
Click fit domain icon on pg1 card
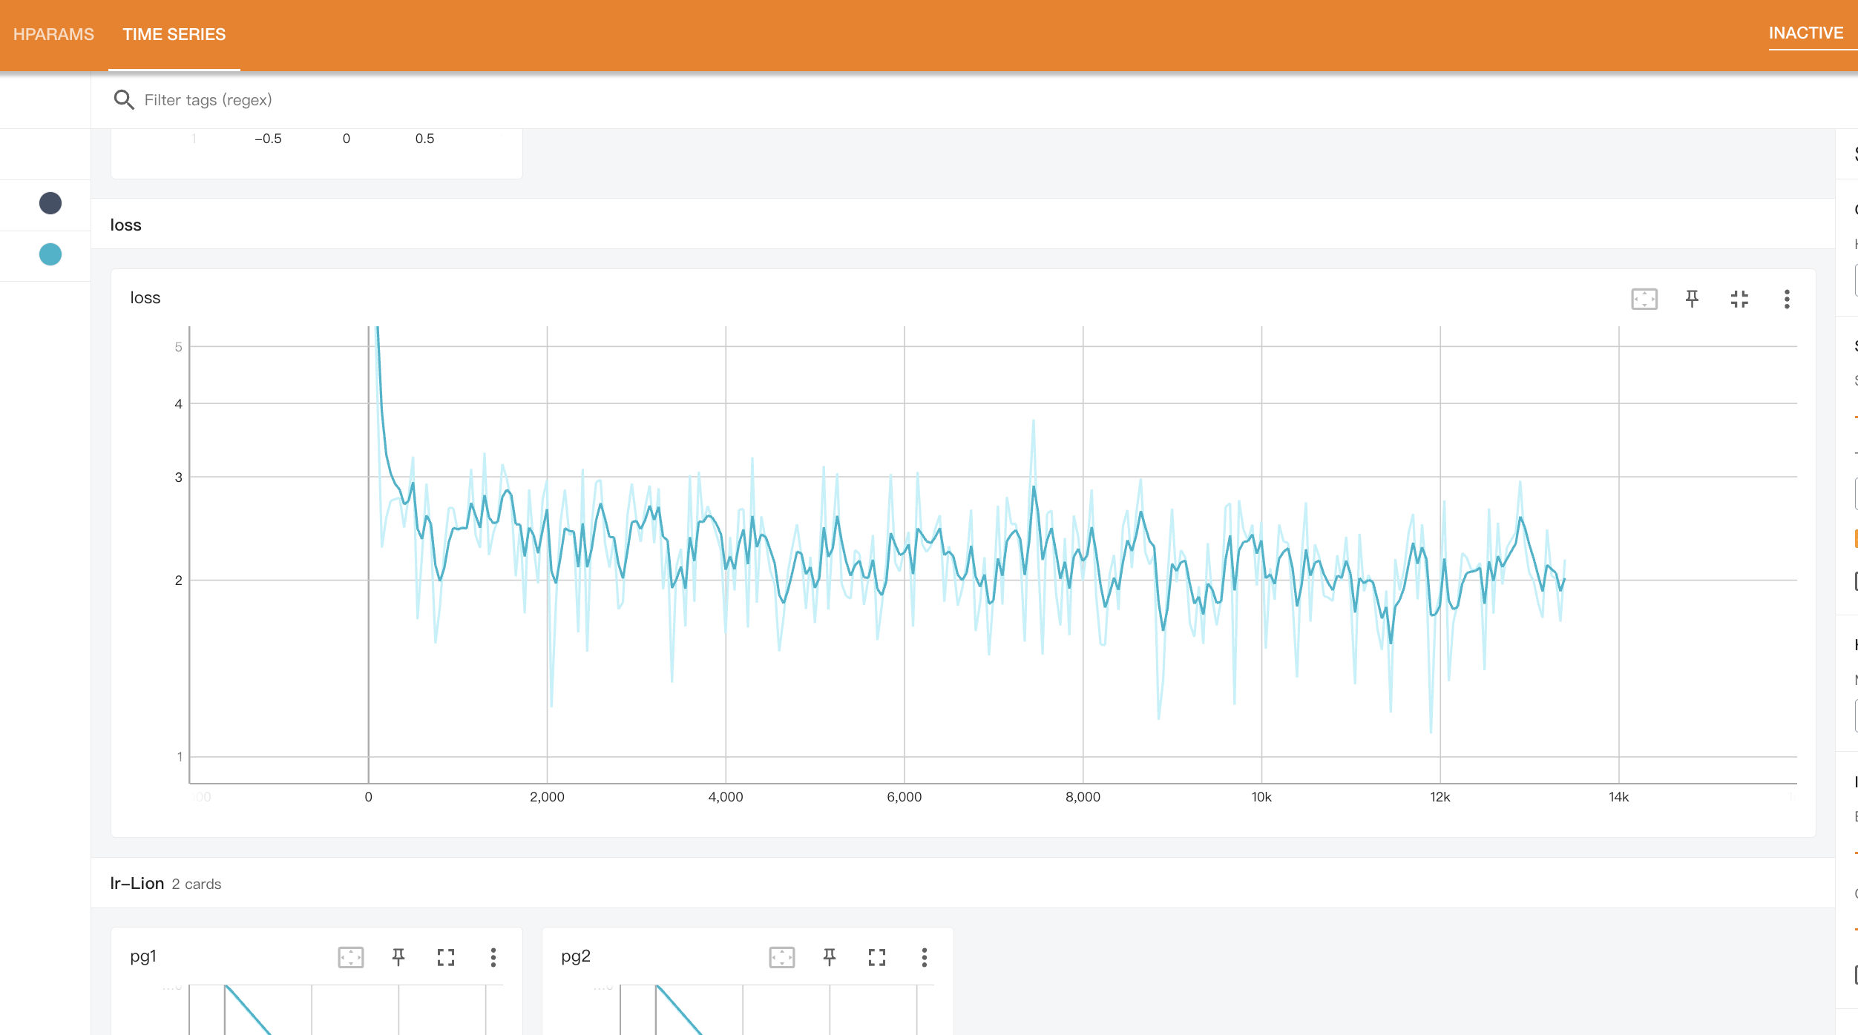coord(350,957)
